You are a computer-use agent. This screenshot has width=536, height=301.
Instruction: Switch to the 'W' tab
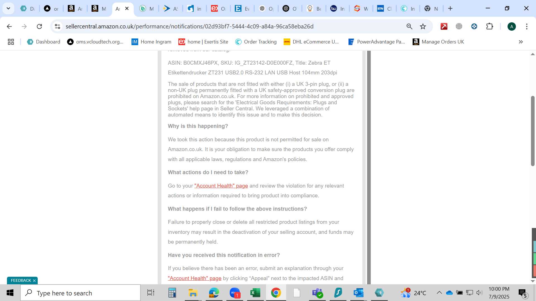tap(361, 9)
